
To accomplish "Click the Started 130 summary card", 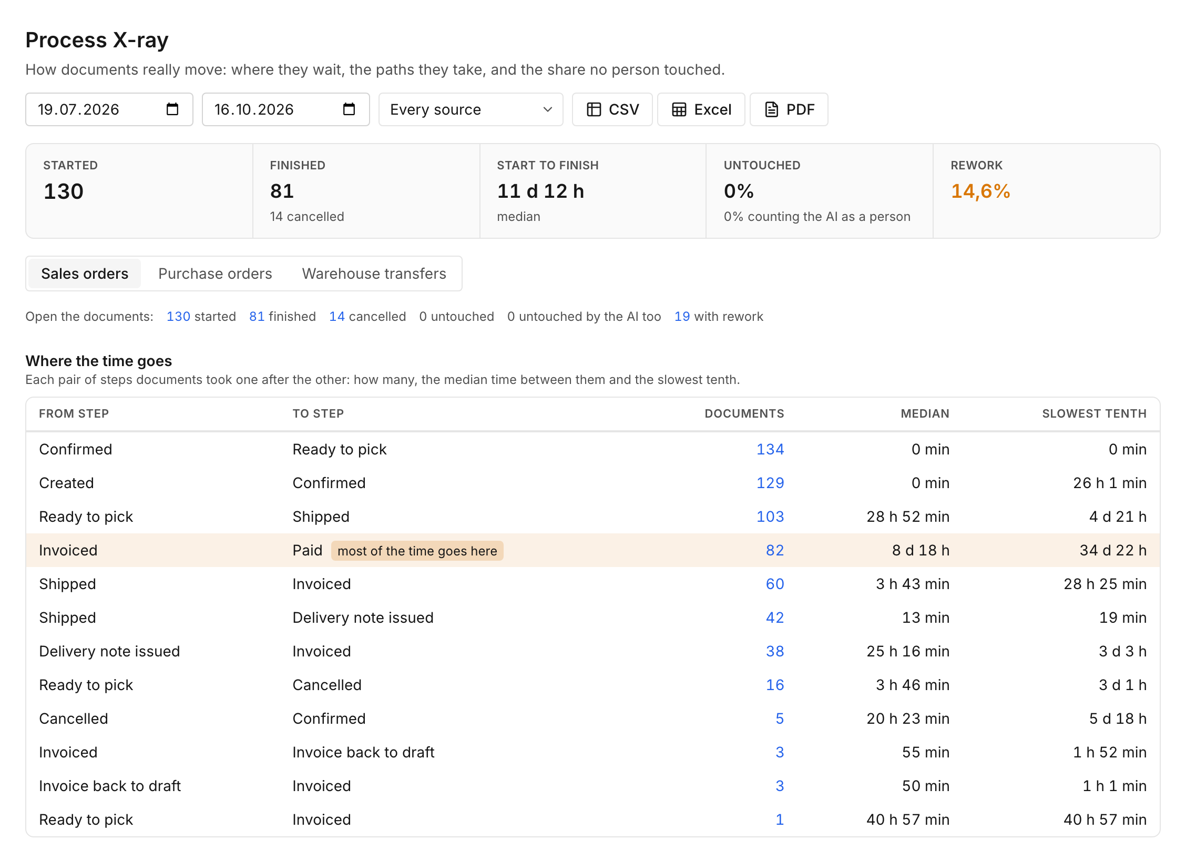I will (140, 191).
